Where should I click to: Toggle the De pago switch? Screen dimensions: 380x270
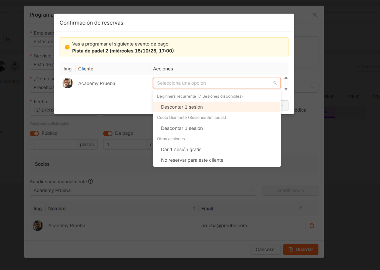(x=108, y=133)
